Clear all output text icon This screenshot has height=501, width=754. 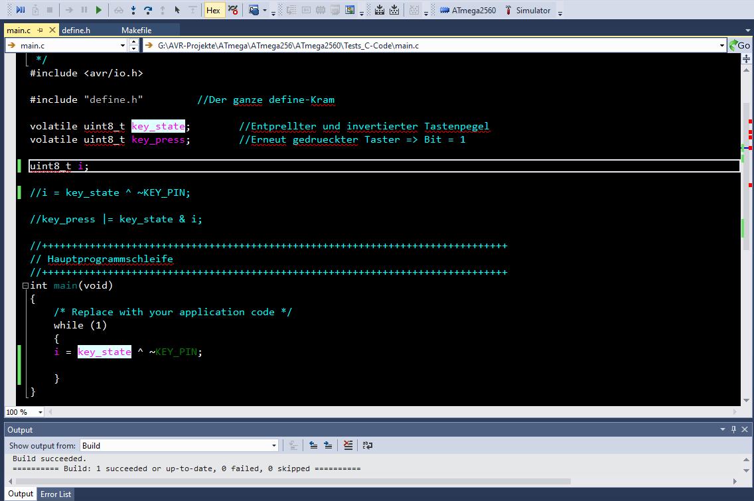348,446
